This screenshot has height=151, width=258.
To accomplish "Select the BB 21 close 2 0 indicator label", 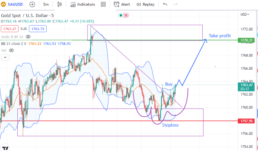I will pos(14,44).
